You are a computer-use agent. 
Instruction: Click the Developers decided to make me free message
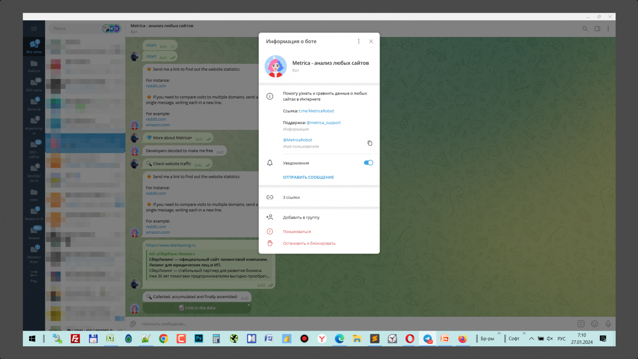[x=185, y=151]
